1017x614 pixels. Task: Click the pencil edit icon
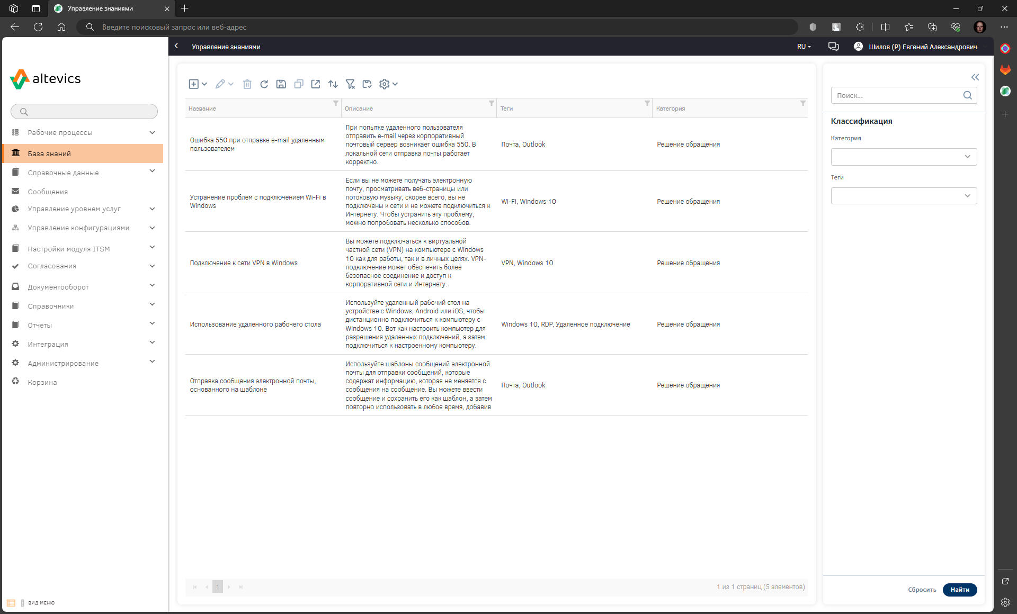click(x=220, y=84)
